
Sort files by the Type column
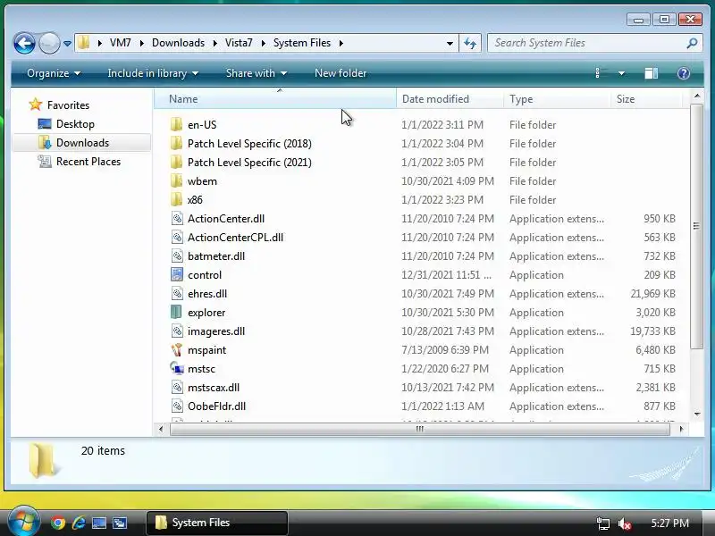[557, 99]
